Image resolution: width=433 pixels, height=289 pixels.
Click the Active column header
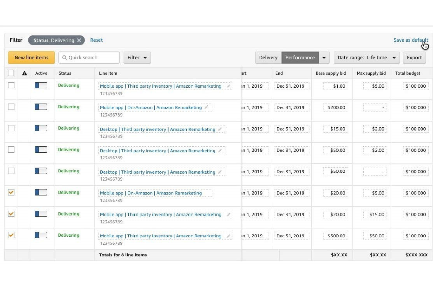(x=41, y=73)
